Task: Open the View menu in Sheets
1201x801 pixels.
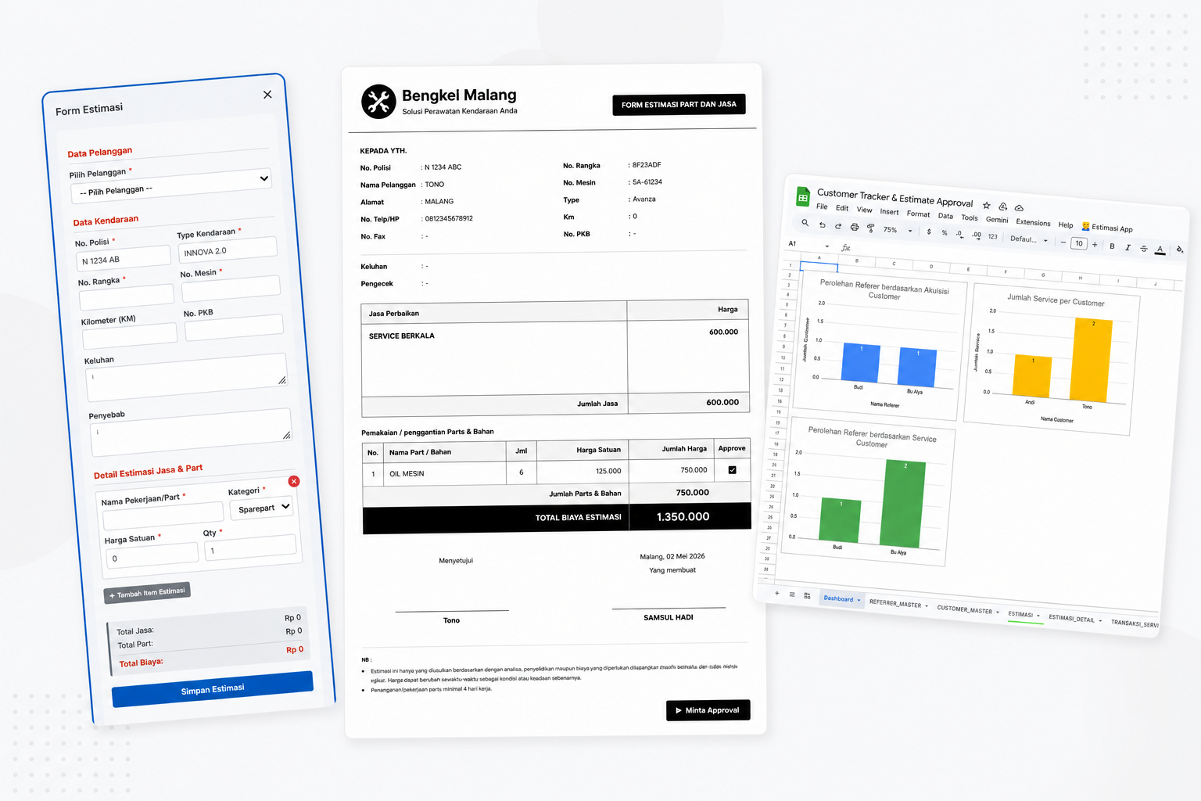Action: [x=864, y=210]
